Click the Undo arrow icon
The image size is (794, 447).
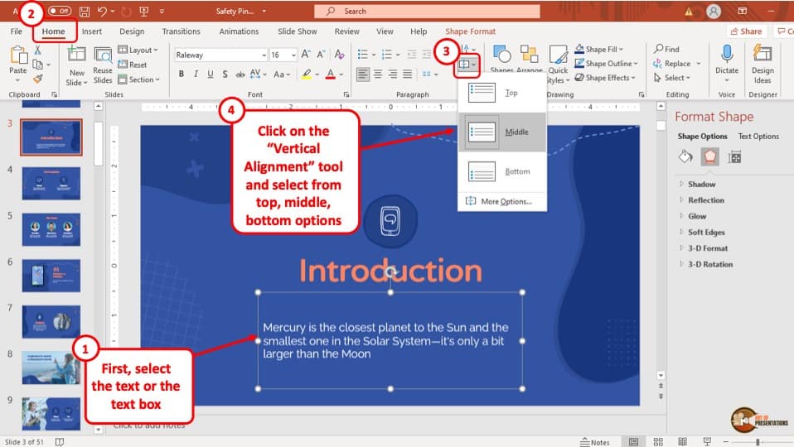coord(103,11)
